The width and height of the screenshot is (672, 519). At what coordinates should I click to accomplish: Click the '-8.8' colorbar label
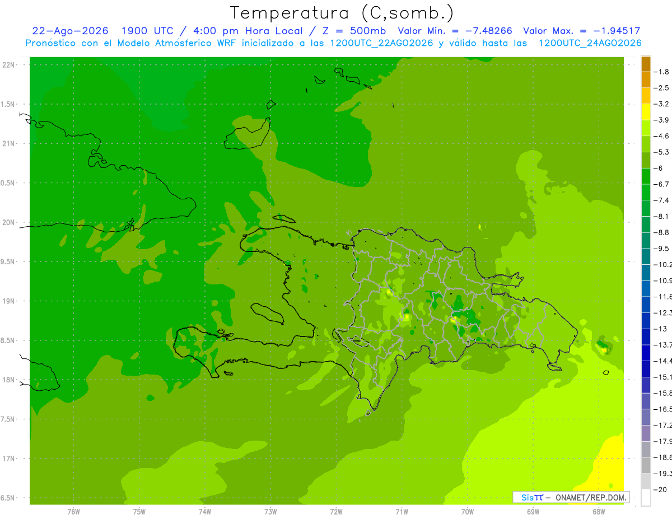[x=662, y=232]
